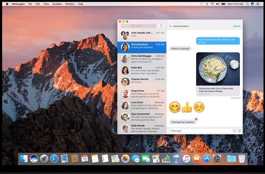Open the Charles Parrish conversation
Image resolution: width=265 pixels, height=174 pixels.
pos(142,82)
